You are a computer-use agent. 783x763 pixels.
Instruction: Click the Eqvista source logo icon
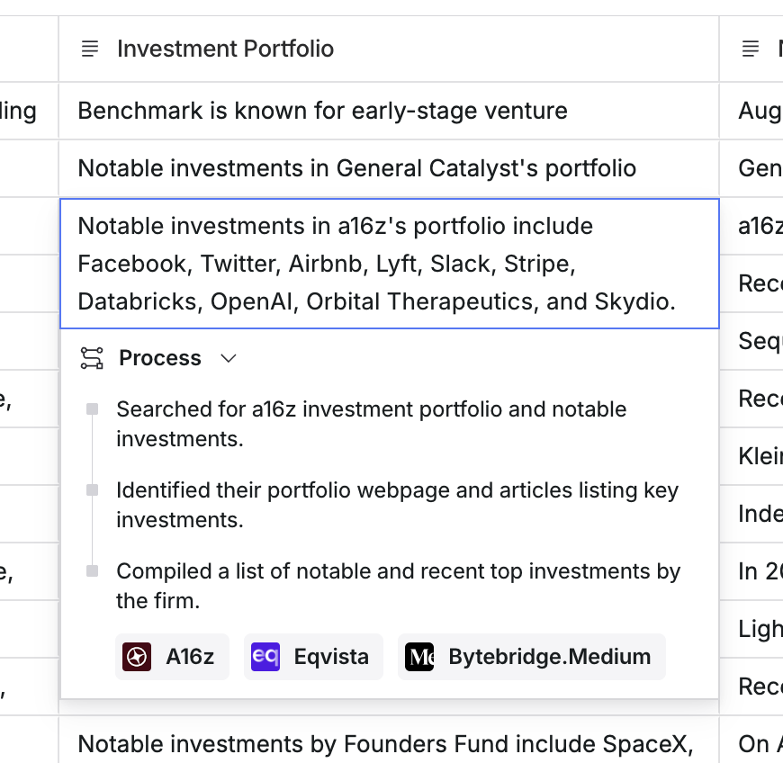coord(265,657)
